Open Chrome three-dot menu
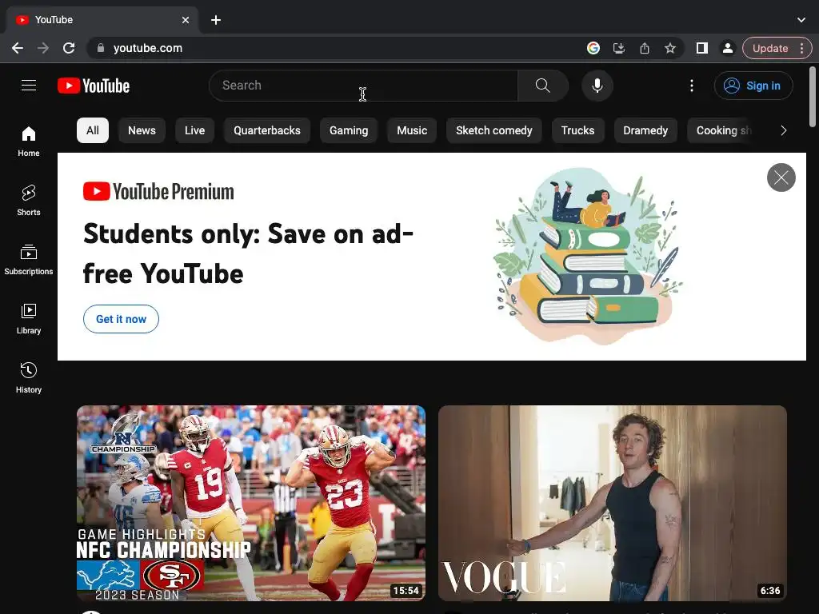 (x=801, y=48)
